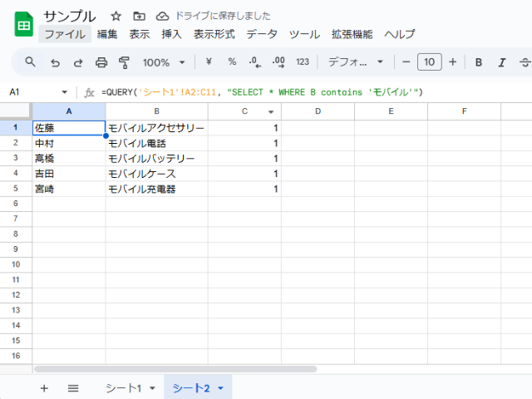Image resolution: width=532 pixels, height=399 pixels.
Task: Open the デフォ... font dropdown
Action: [x=356, y=62]
